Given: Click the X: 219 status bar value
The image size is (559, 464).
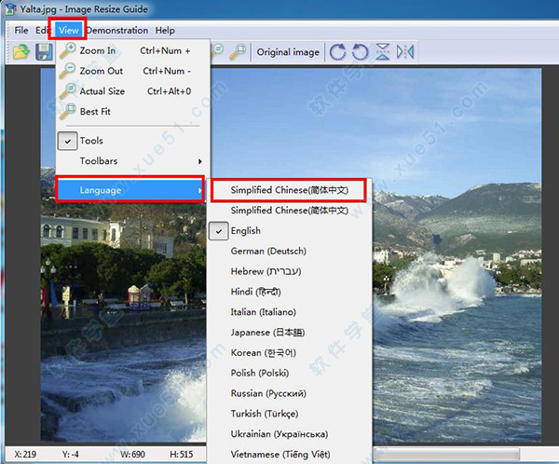Looking at the screenshot, I should click(25, 455).
